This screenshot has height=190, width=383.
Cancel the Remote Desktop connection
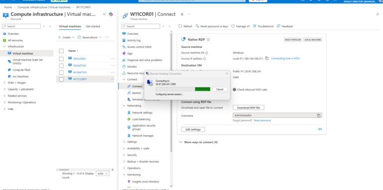point(219,89)
